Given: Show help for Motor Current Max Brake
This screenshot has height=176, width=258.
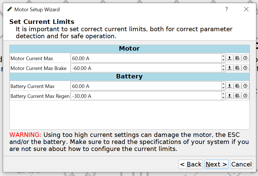Looking at the screenshot, I should pos(245,68).
